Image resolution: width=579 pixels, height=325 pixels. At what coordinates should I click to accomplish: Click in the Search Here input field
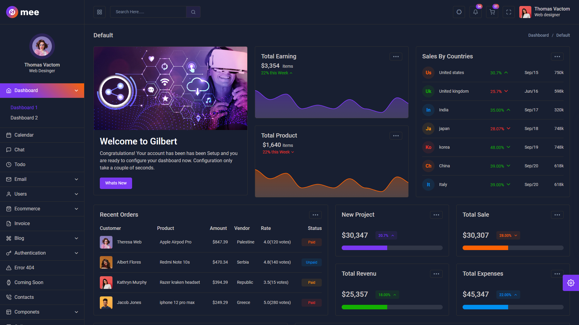click(x=148, y=12)
